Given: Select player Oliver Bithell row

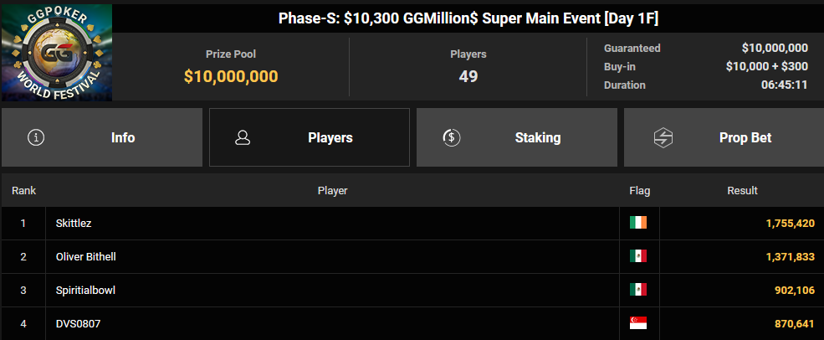Looking at the screenshot, I should coord(412,257).
